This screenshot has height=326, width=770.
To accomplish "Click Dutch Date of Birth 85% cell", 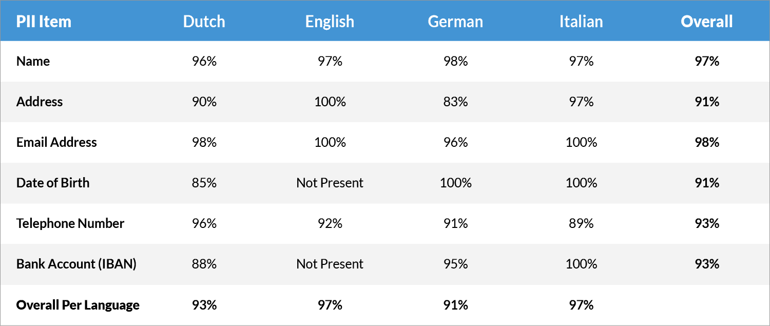I will pos(204,183).
